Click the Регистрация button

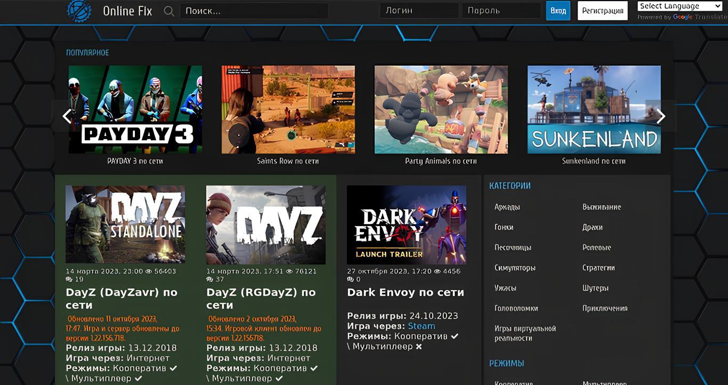(x=603, y=11)
